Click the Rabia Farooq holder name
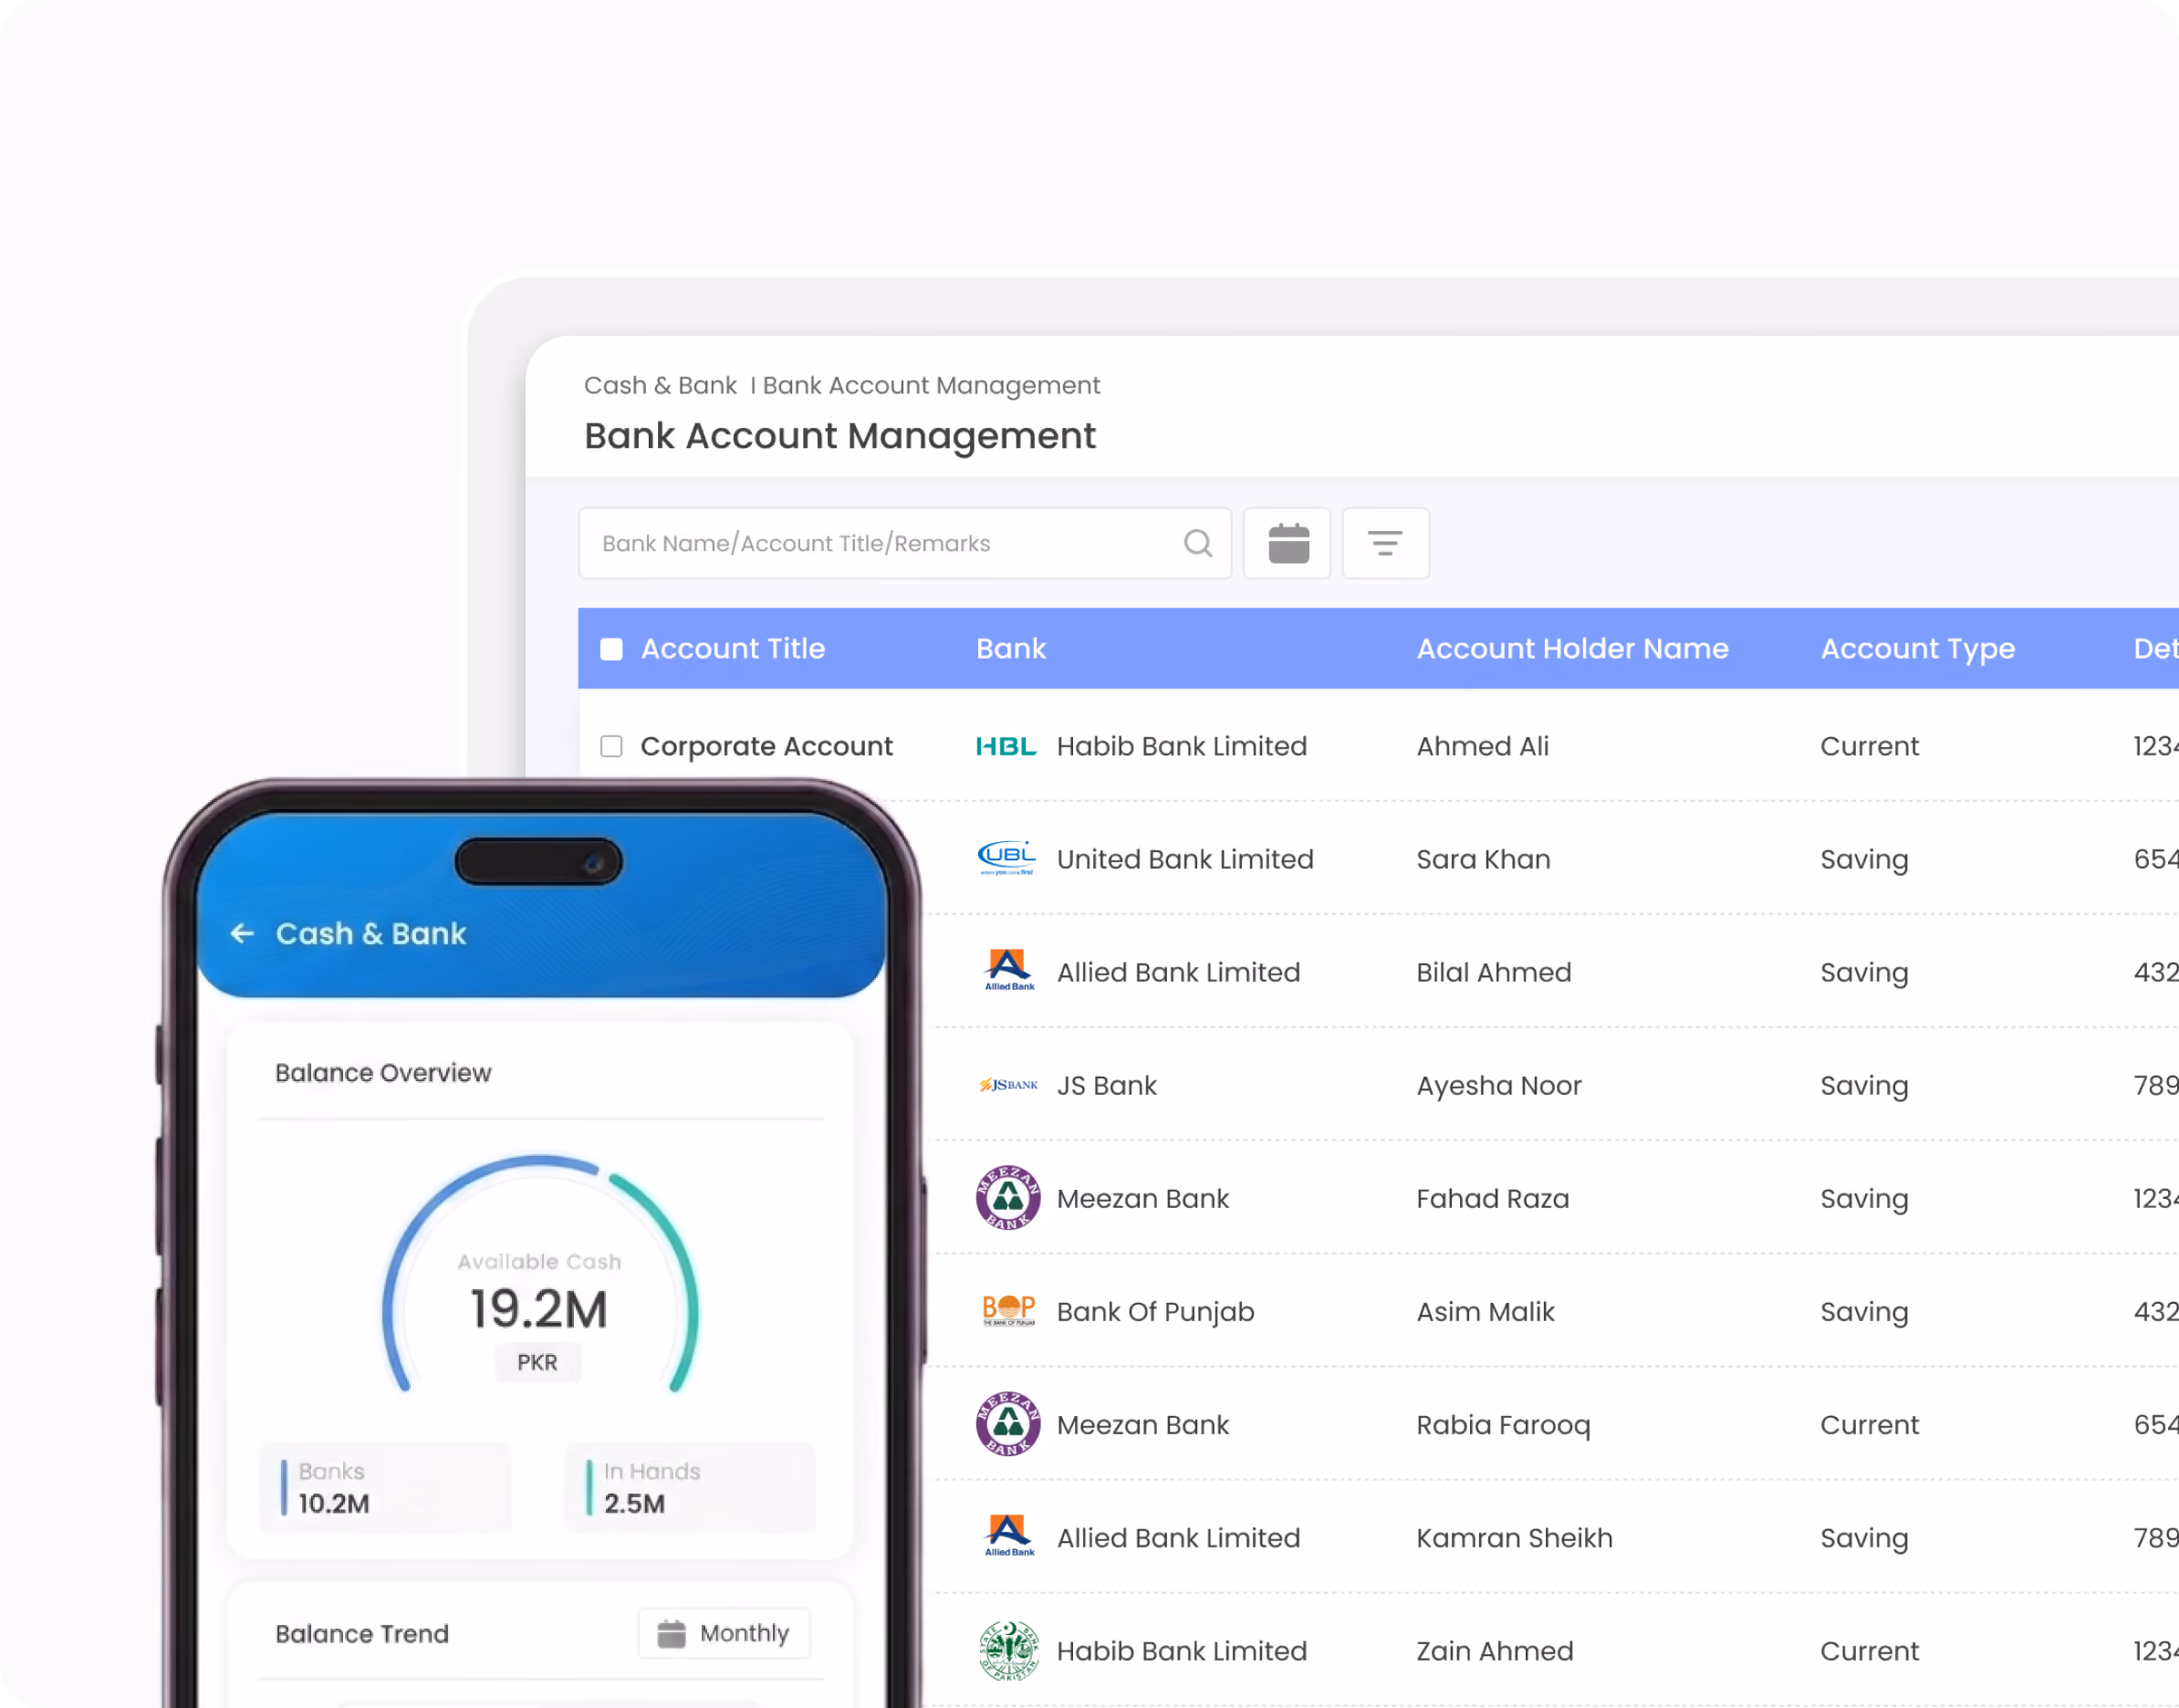 tap(1503, 1424)
